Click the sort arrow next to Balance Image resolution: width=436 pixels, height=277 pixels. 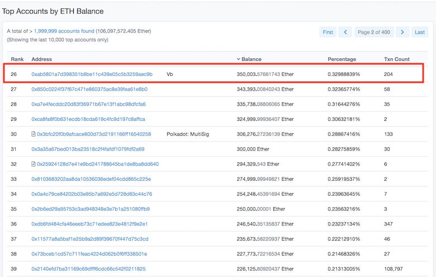click(x=238, y=59)
